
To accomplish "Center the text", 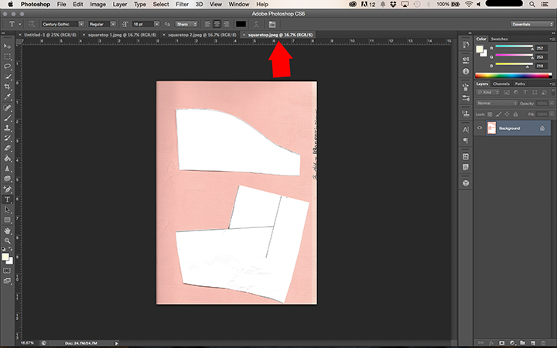I will click(217, 24).
